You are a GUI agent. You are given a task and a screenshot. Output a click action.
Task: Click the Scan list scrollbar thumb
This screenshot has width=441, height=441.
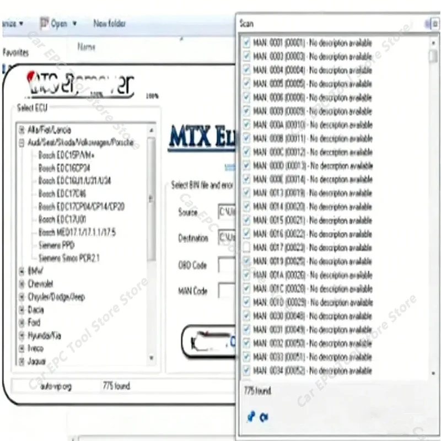433,56
